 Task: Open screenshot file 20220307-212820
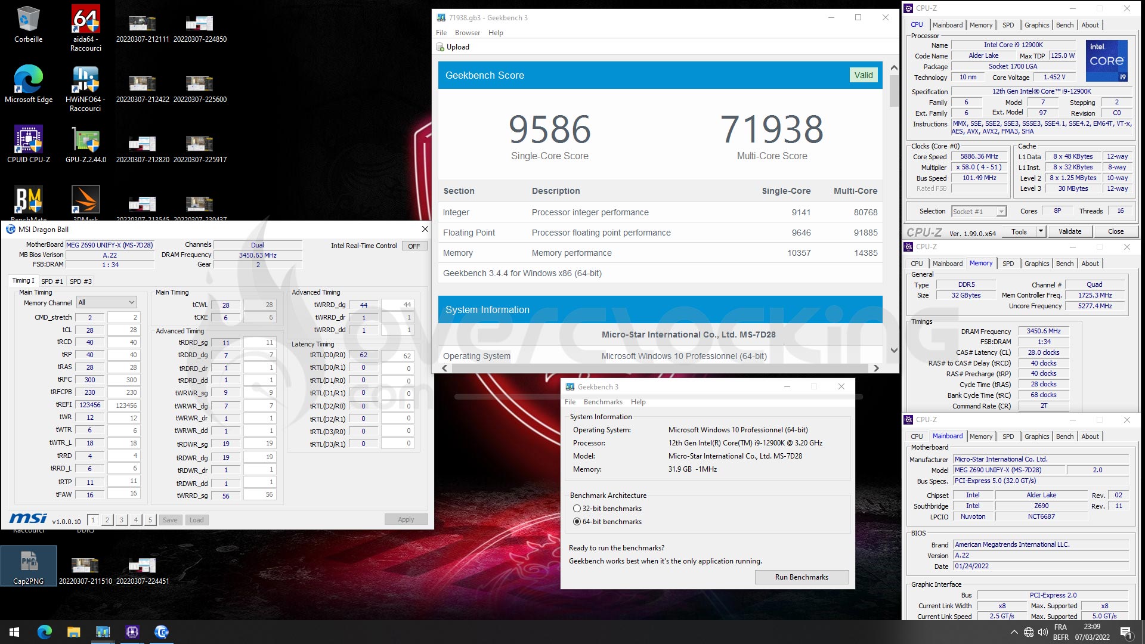pos(143,148)
